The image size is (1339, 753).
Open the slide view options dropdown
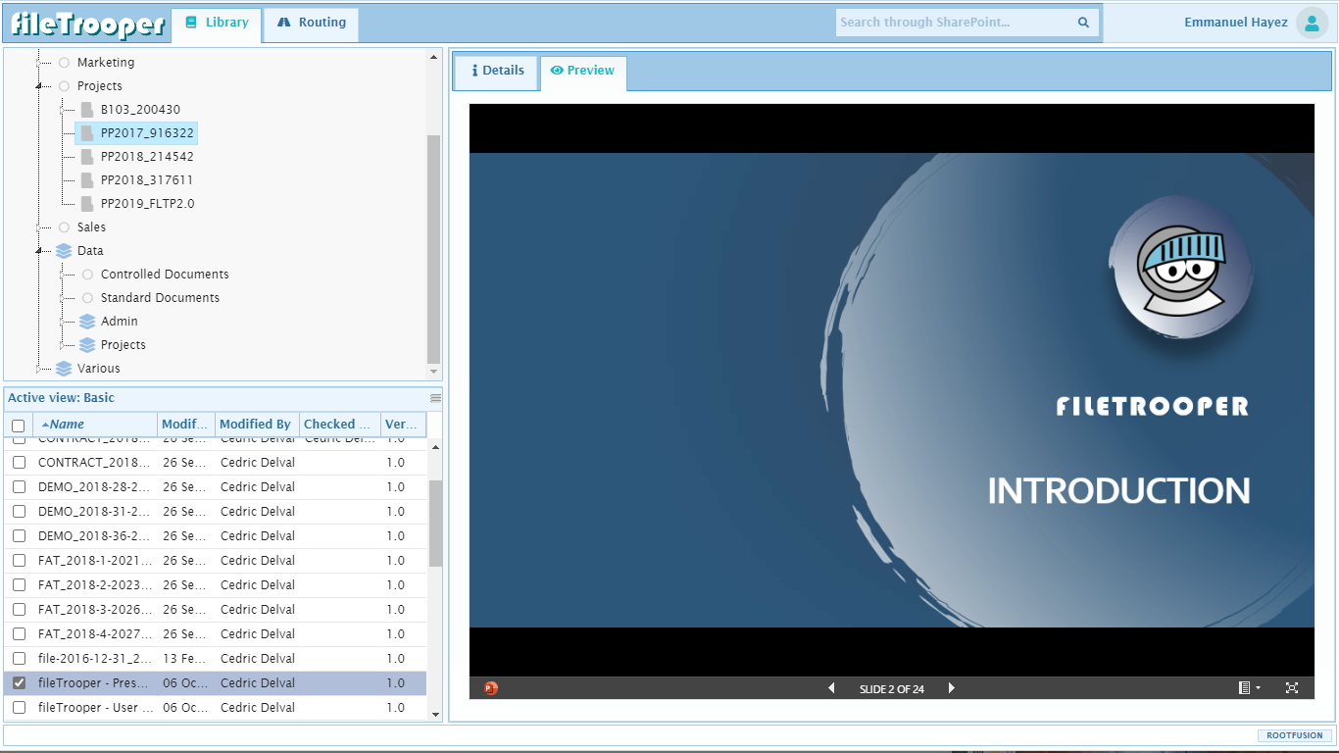pyautogui.click(x=1248, y=688)
